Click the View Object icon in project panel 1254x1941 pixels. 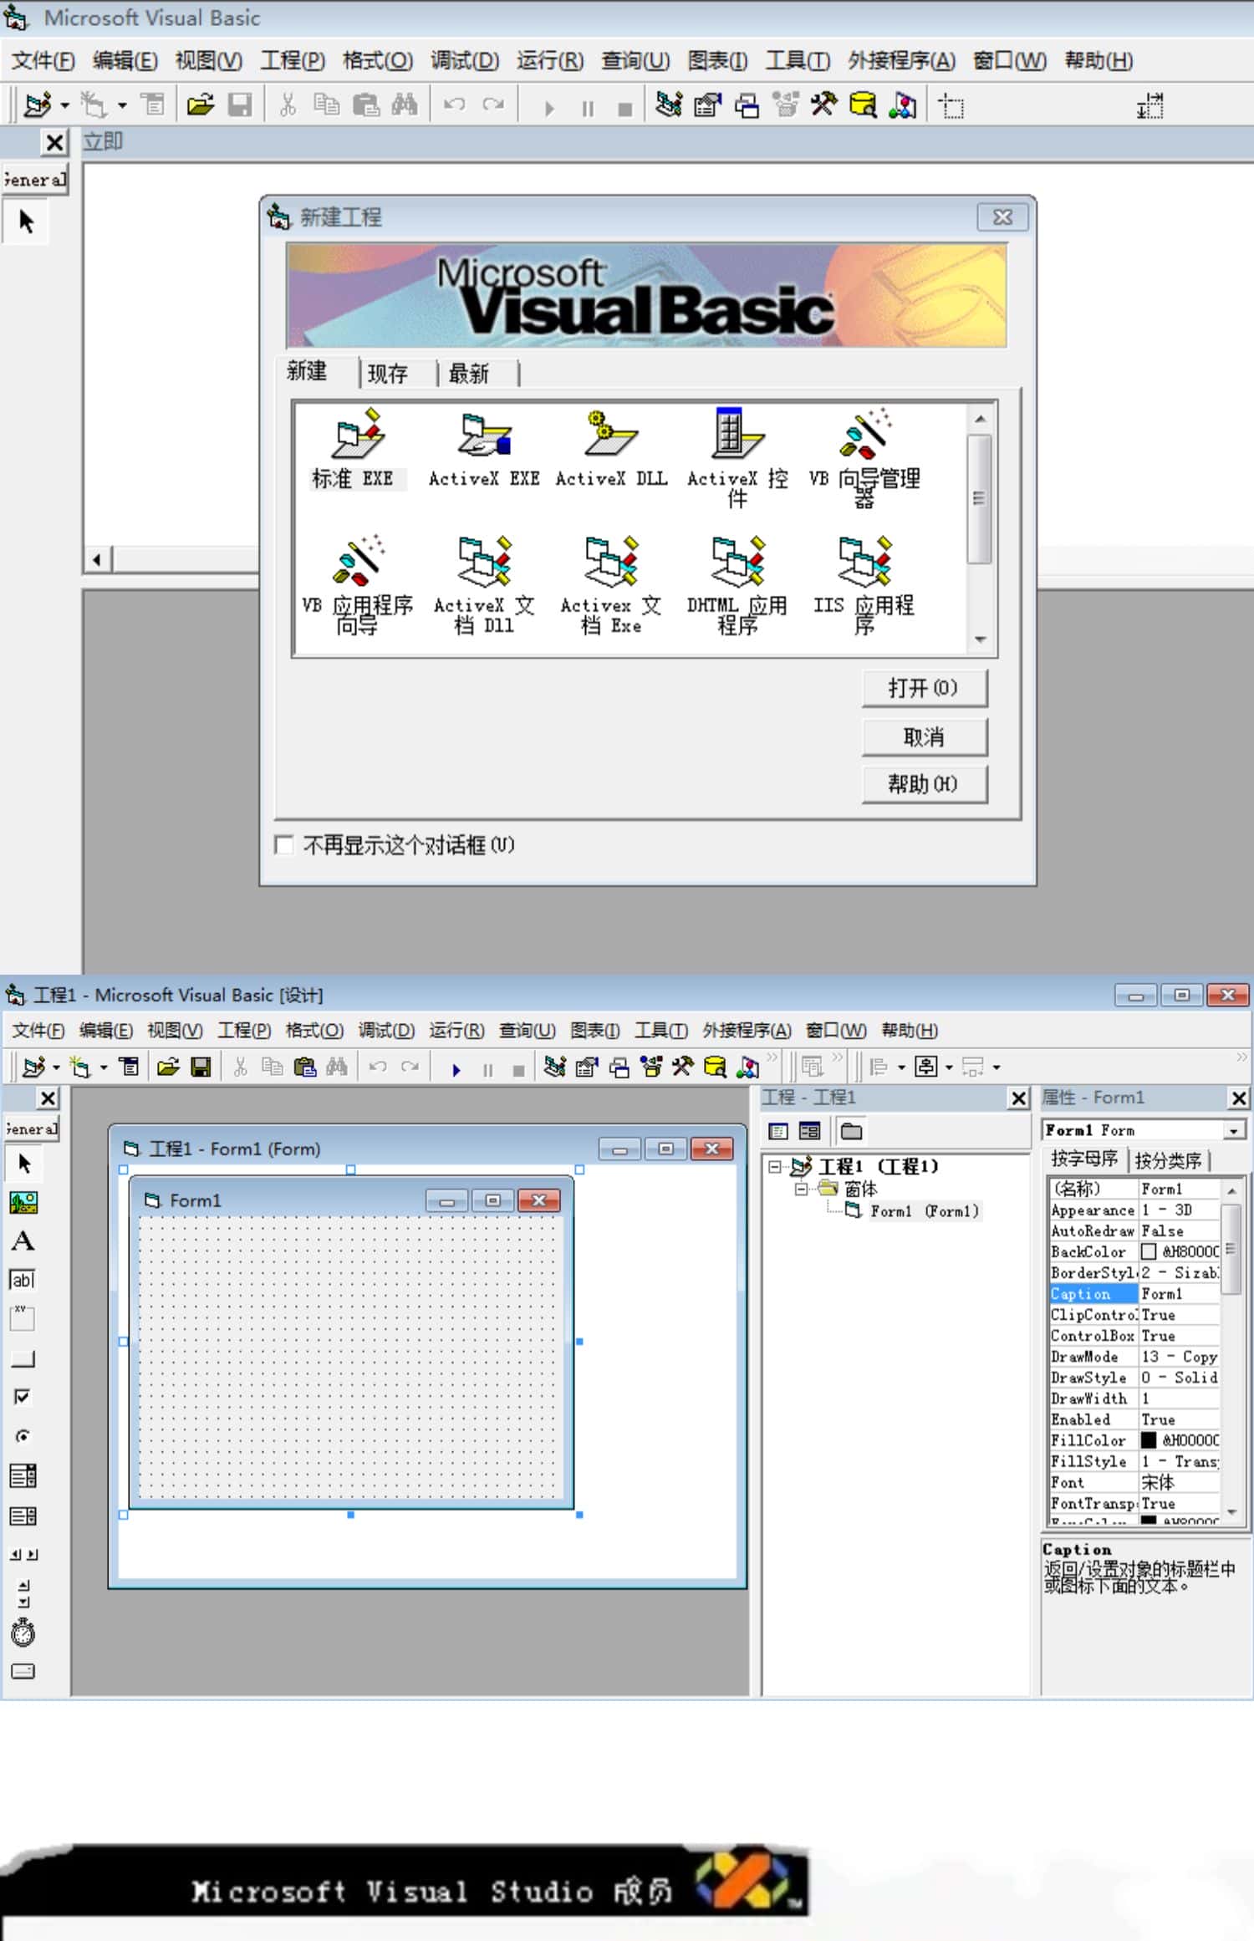click(809, 1131)
